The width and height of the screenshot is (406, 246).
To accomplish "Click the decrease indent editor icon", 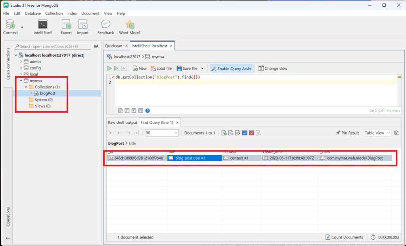I will point(141,111).
